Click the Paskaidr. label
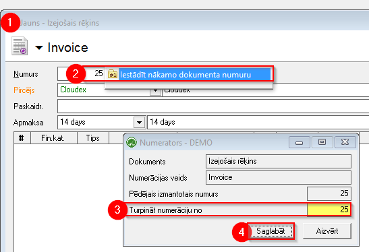 click(x=28, y=106)
